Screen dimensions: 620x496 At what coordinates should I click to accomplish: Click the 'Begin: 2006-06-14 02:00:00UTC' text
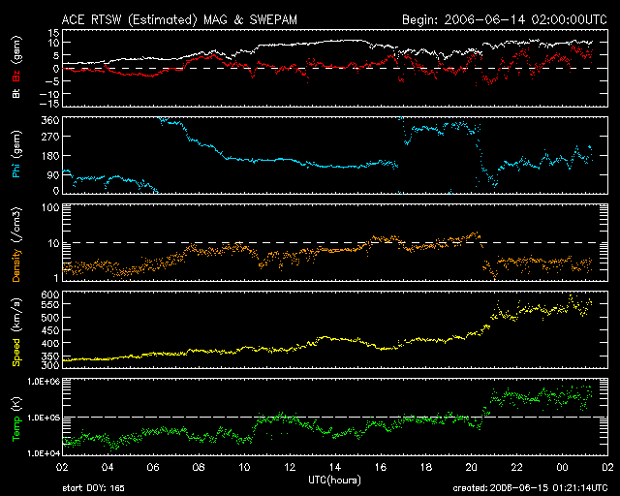pos(505,19)
